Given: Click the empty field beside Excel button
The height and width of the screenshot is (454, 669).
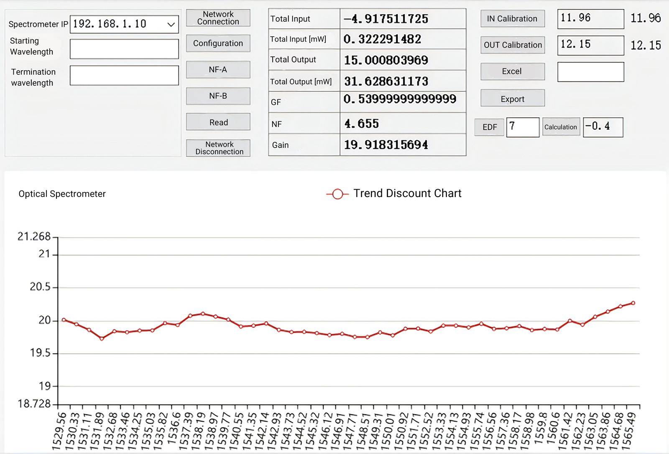Looking at the screenshot, I should pyautogui.click(x=590, y=72).
